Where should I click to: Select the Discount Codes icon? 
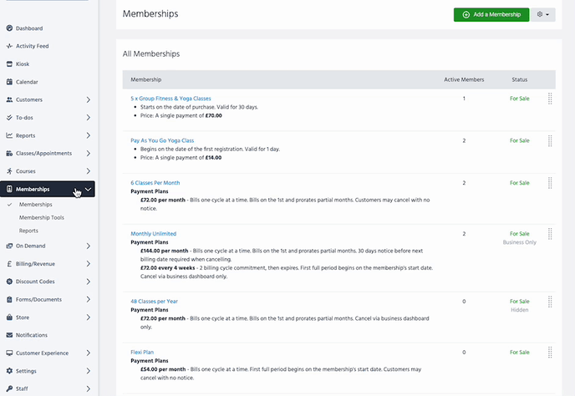click(x=9, y=282)
